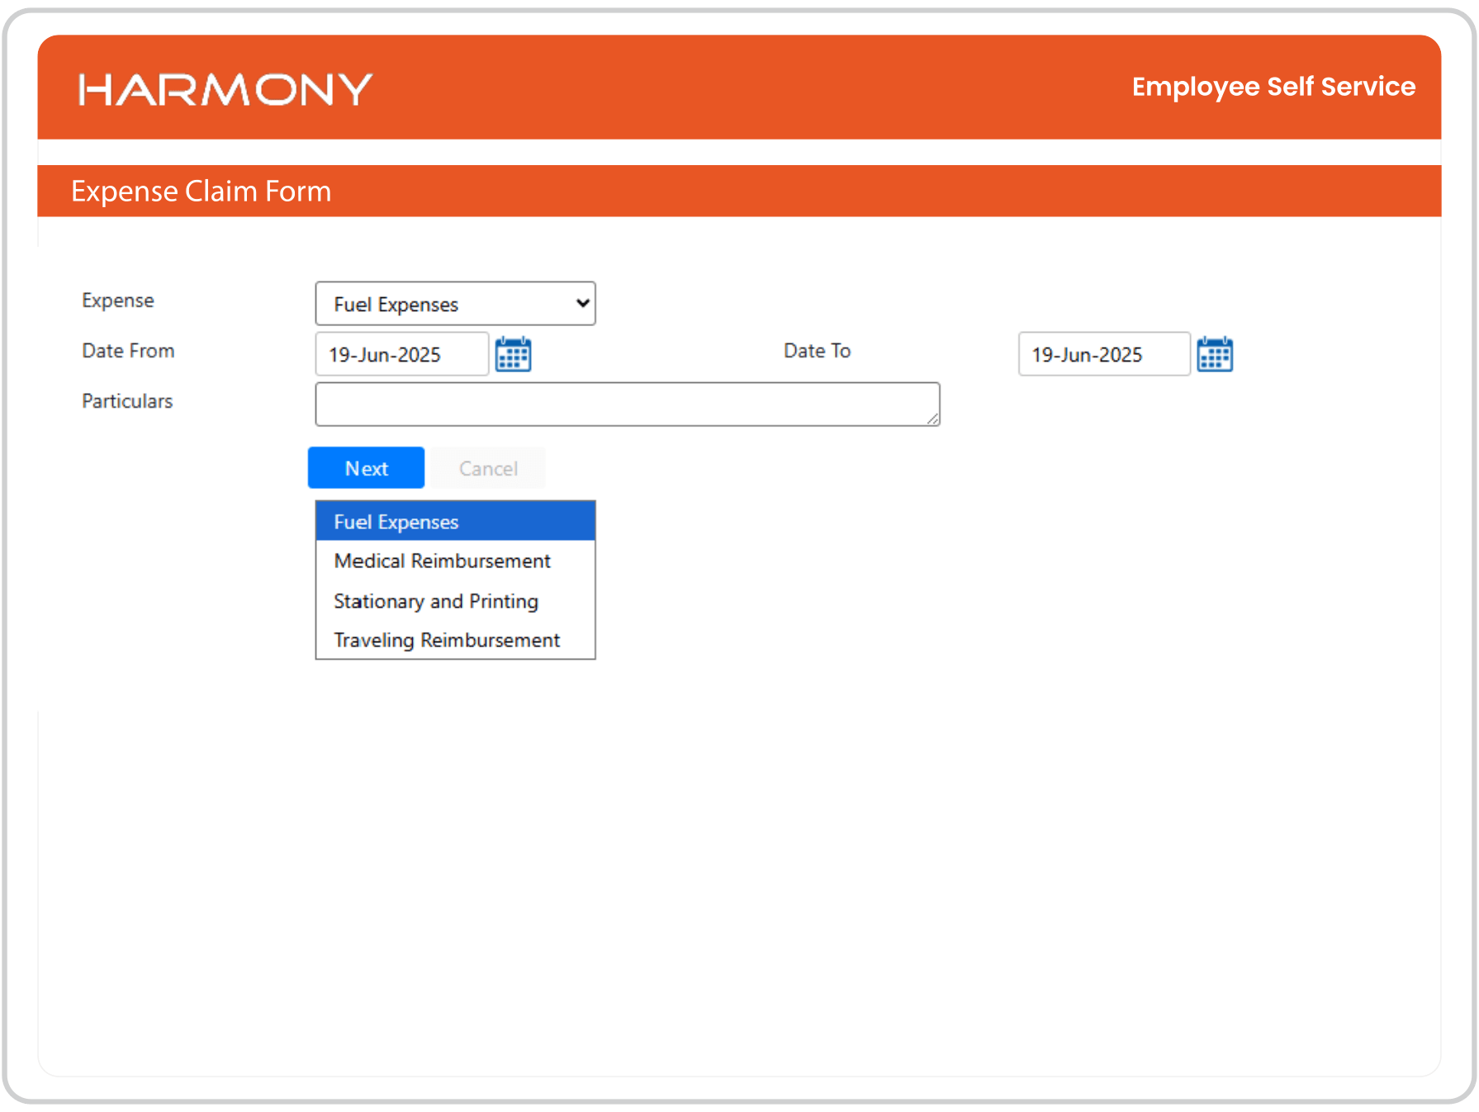This screenshot has height=1112, width=1479.
Task: Click the Expense Claim Form title
Action: [201, 192]
